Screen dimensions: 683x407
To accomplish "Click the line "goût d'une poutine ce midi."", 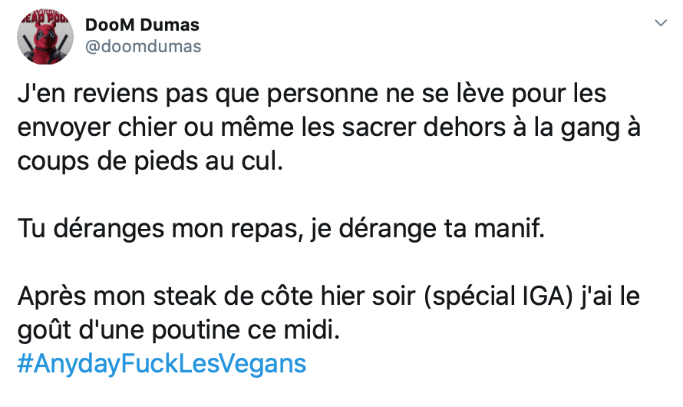I will 179,330.
